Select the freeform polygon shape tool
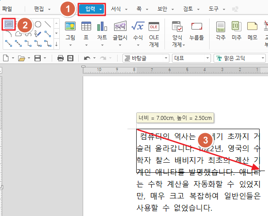The height and width of the screenshot is (216, 268). click(18, 34)
